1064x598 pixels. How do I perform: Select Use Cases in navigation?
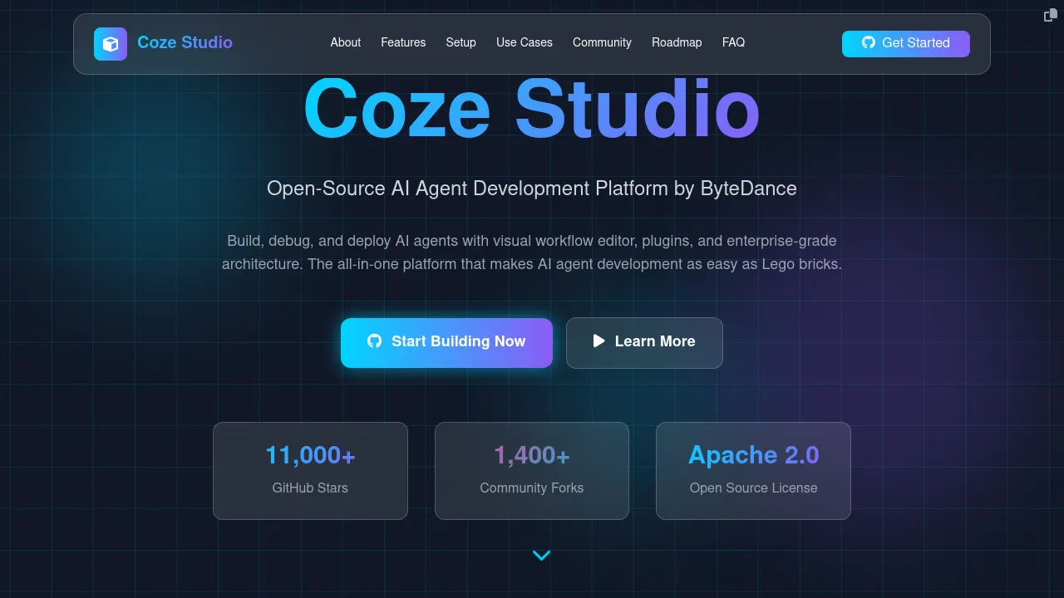[x=525, y=42]
